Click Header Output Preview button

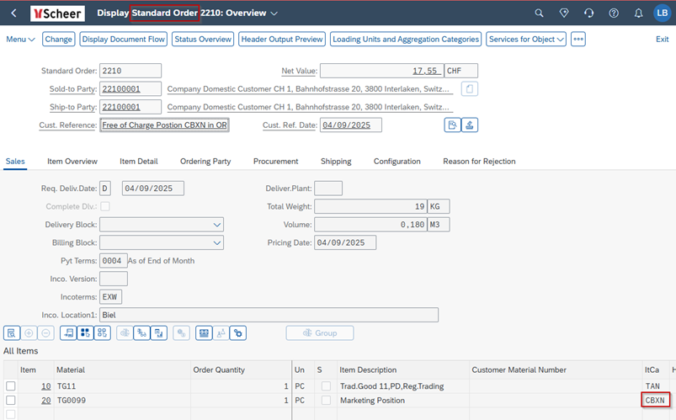[x=282, y=40]
